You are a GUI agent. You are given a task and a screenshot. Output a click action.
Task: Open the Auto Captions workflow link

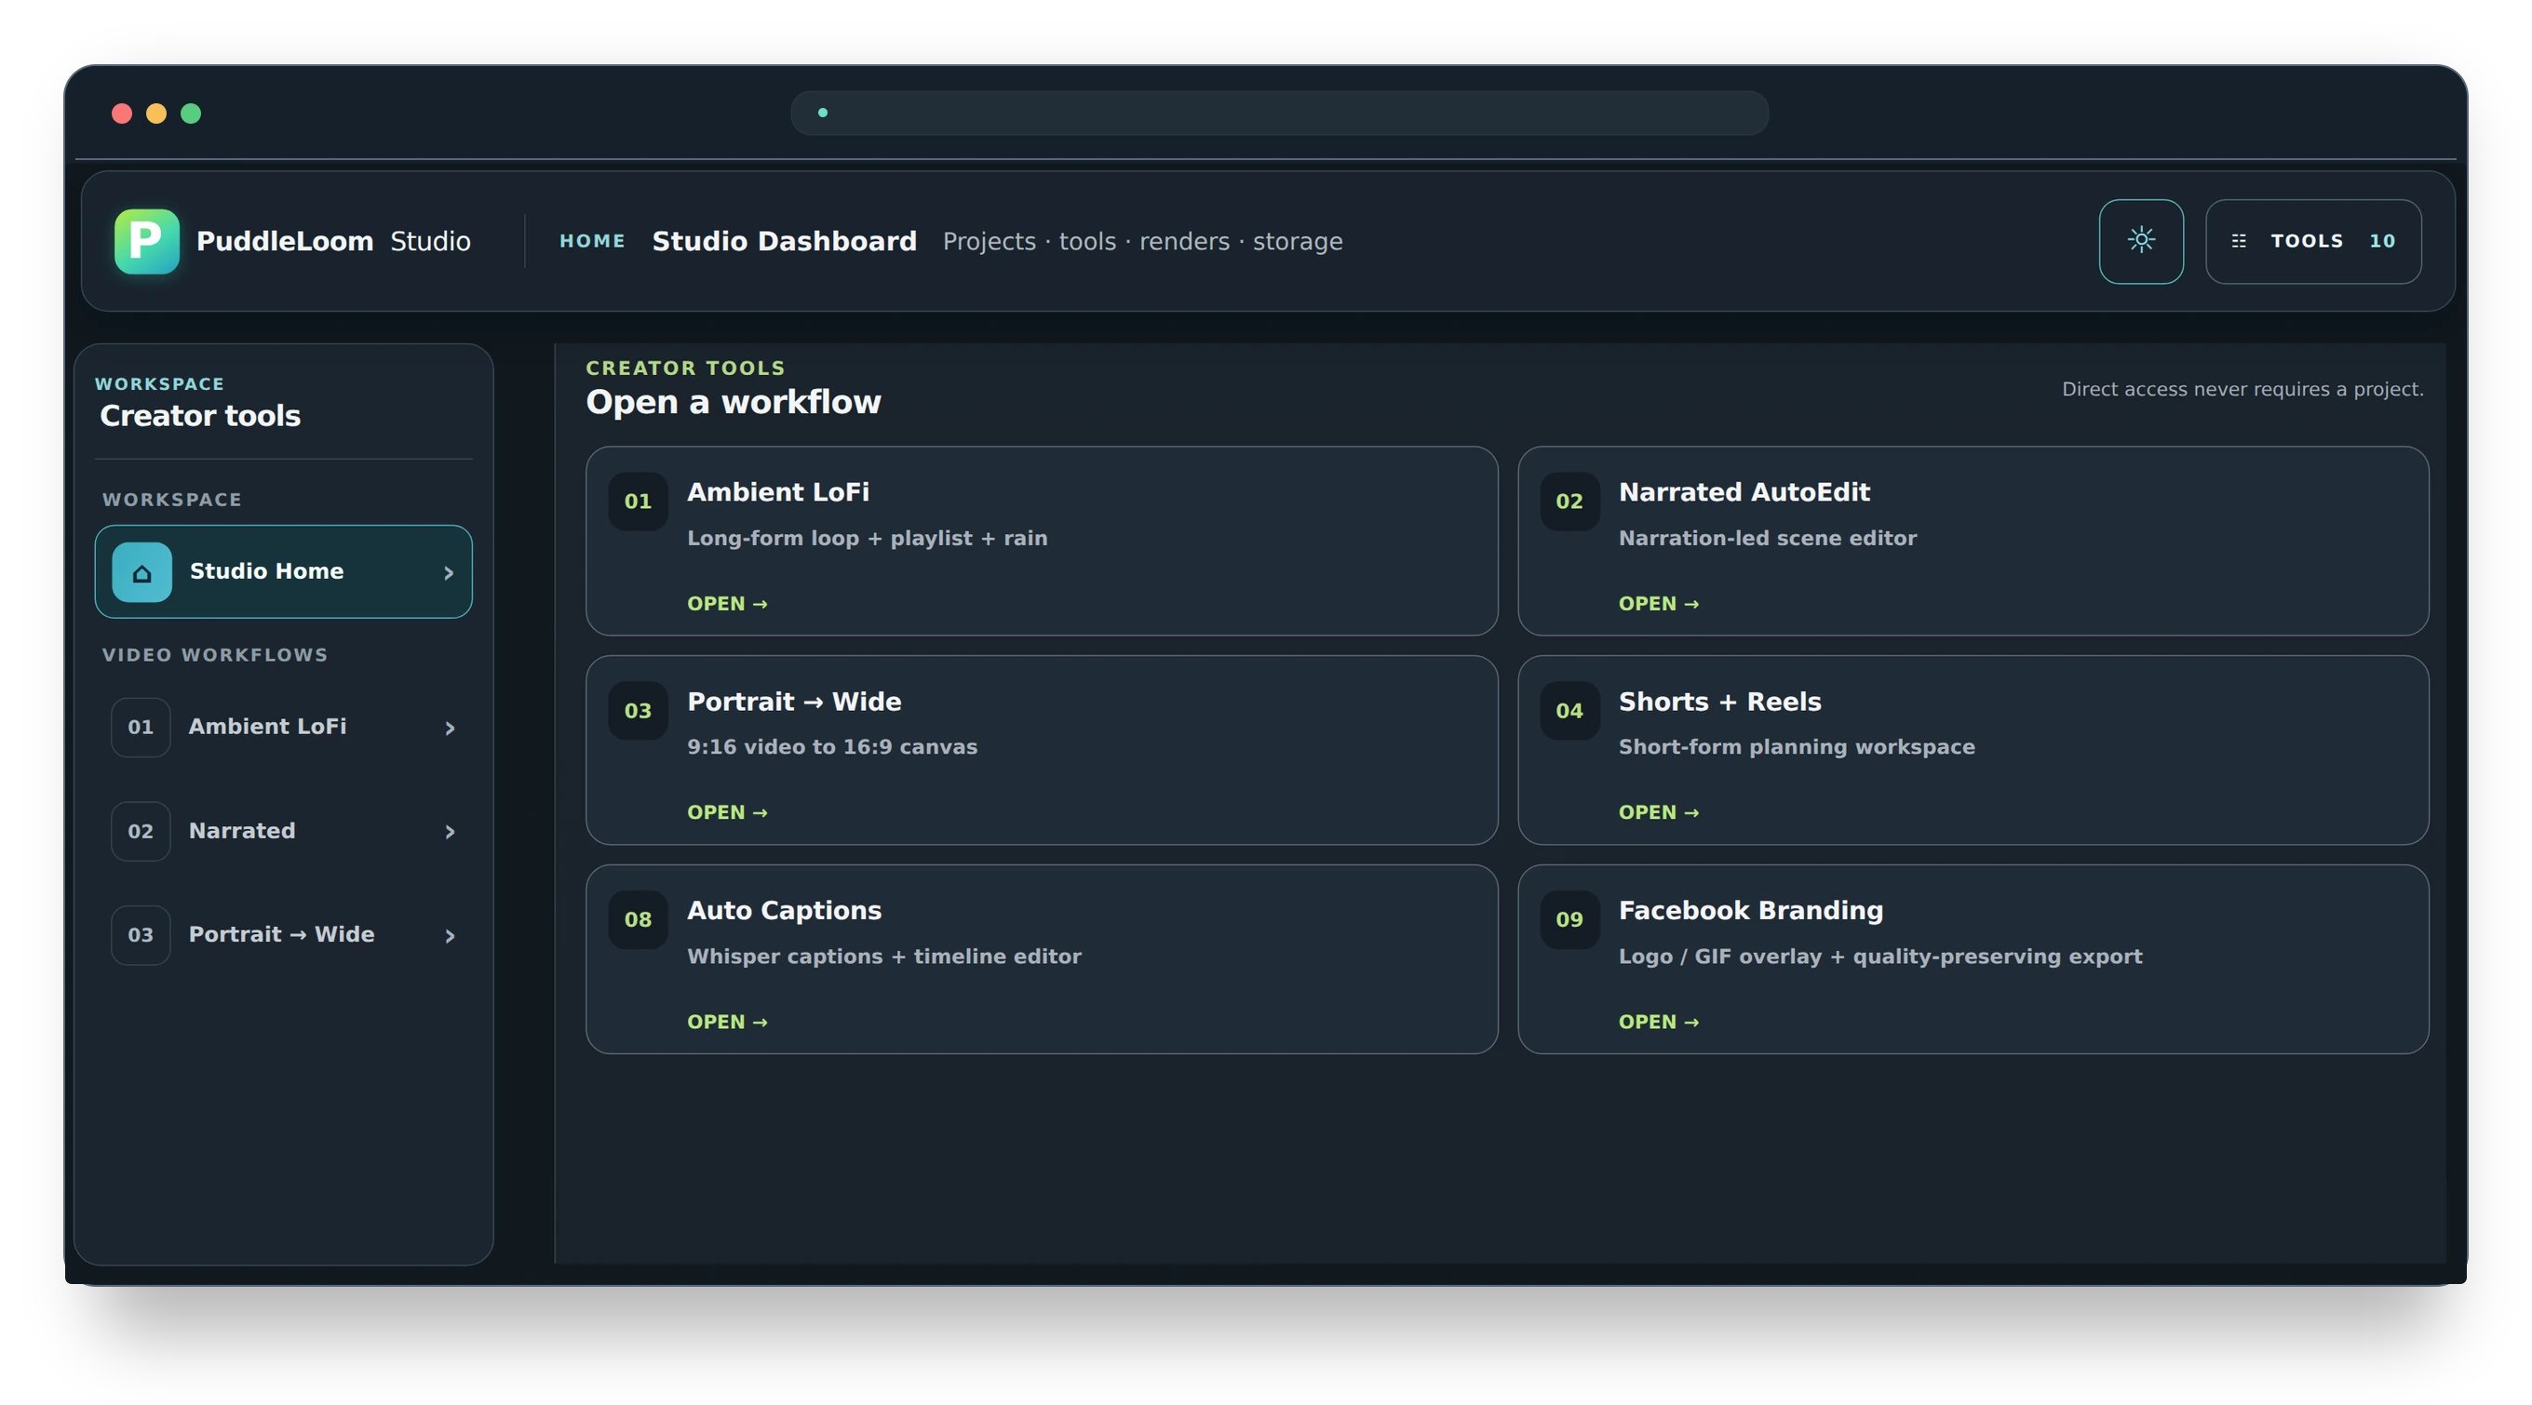coord(727,1022)
